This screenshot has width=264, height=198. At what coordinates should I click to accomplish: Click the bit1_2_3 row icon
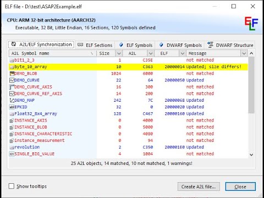[x=12, y=60]
